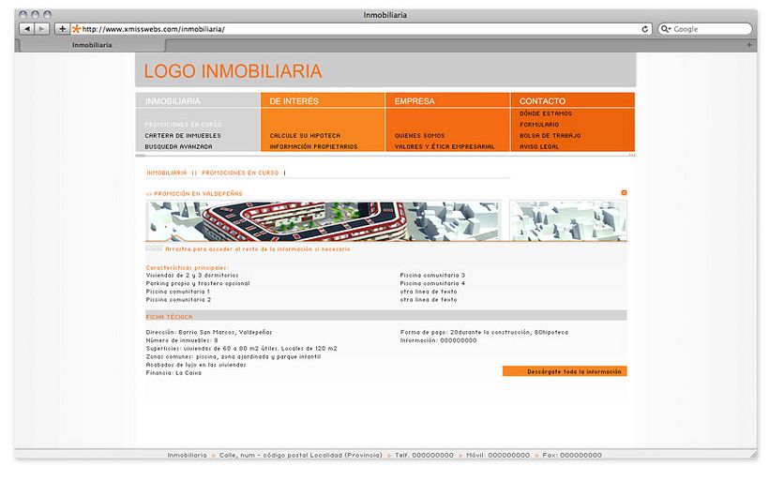This screenshot has width=769, height=496.
Task: Click text 'Dirección: Barrio San Marcos, Valdepeñas'
Action: pyautogui.click(x=209, y=332)
